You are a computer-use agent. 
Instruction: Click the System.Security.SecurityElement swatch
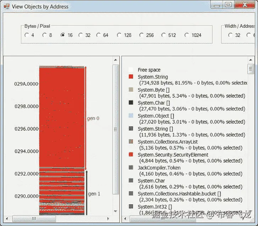pos(131,154)
